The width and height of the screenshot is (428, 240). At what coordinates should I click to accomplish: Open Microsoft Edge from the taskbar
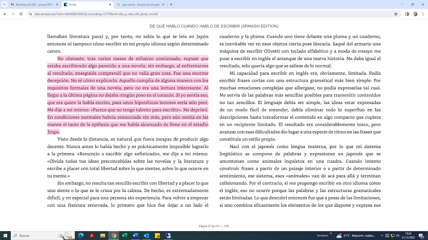[81, 235]
